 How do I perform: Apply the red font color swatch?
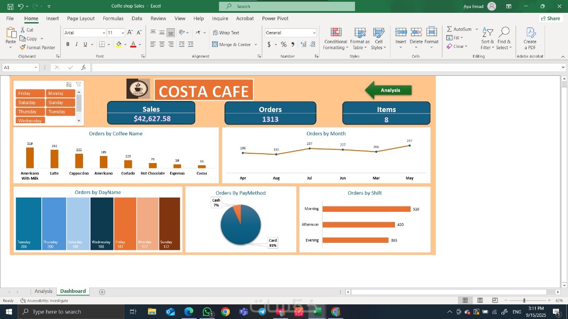point(133,44)
